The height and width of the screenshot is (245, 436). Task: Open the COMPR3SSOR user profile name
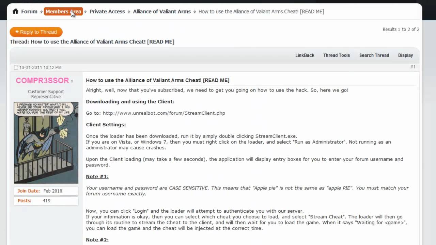(x=42, y=80)
